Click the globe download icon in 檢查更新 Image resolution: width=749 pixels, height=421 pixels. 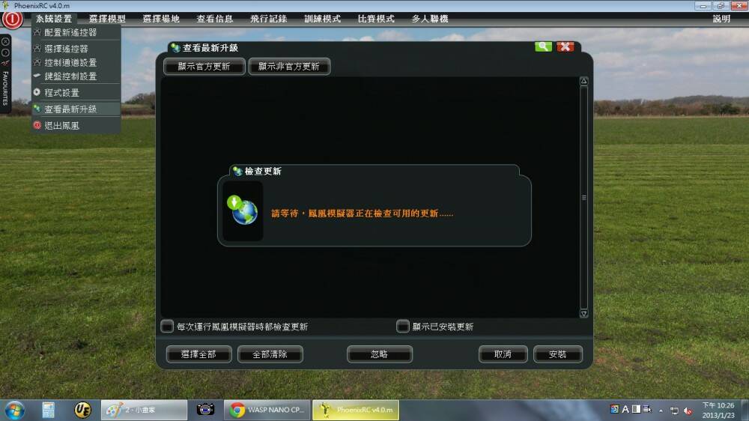tap(243, 210)
